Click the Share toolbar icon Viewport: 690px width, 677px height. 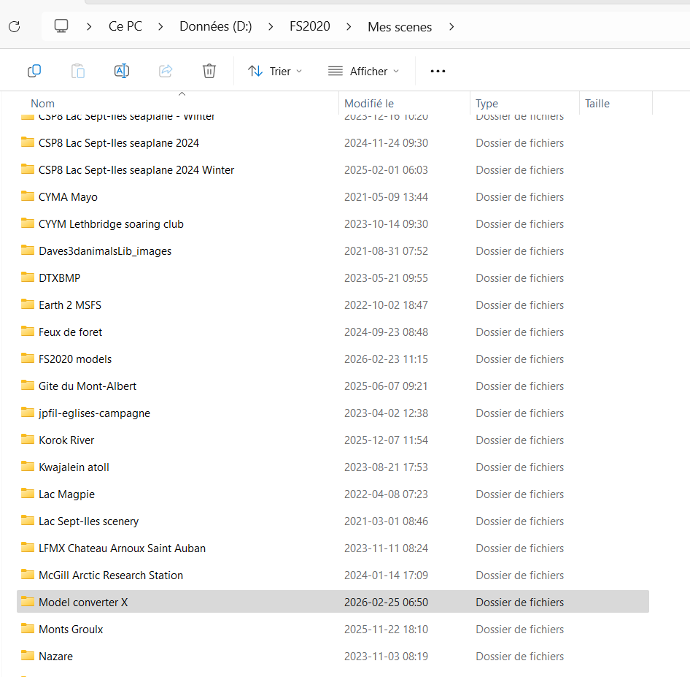[x=166, y=71]
